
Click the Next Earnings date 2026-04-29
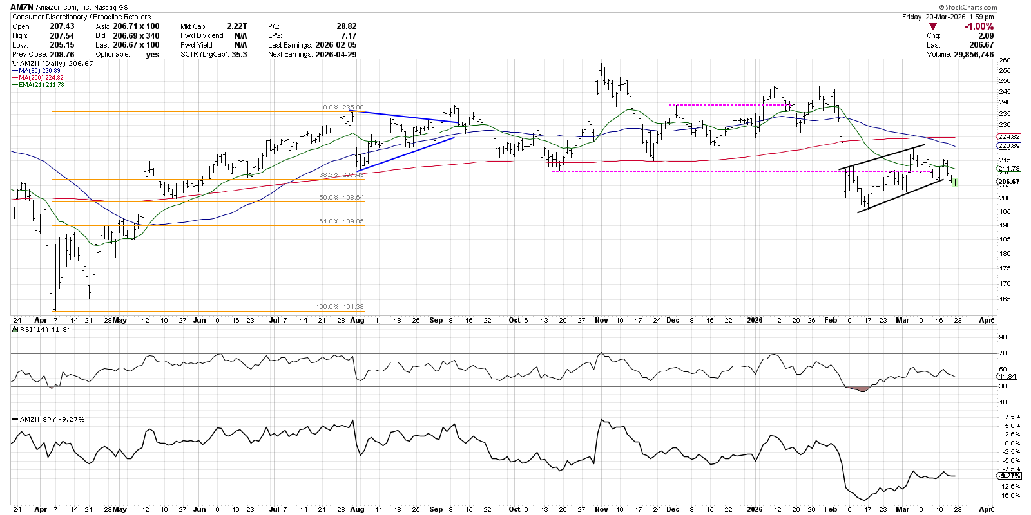[x=336, y=54]
